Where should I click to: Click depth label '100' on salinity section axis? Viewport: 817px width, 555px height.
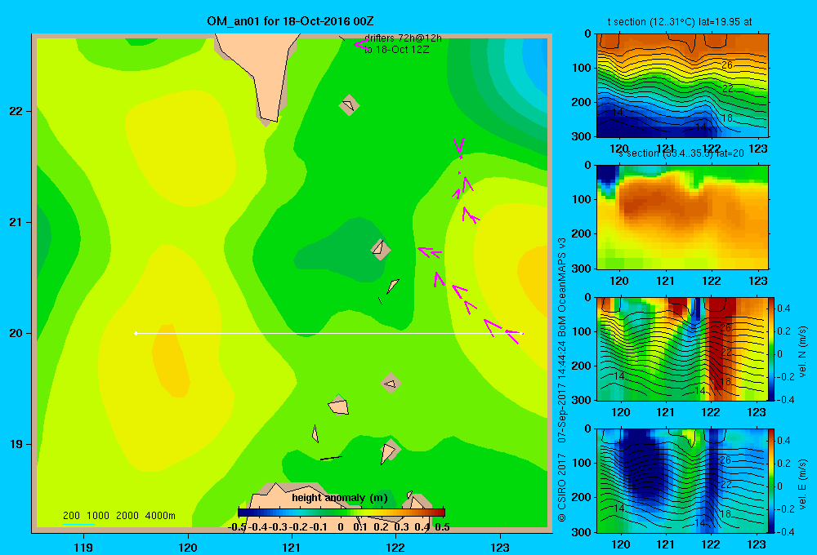coord(582,199)
